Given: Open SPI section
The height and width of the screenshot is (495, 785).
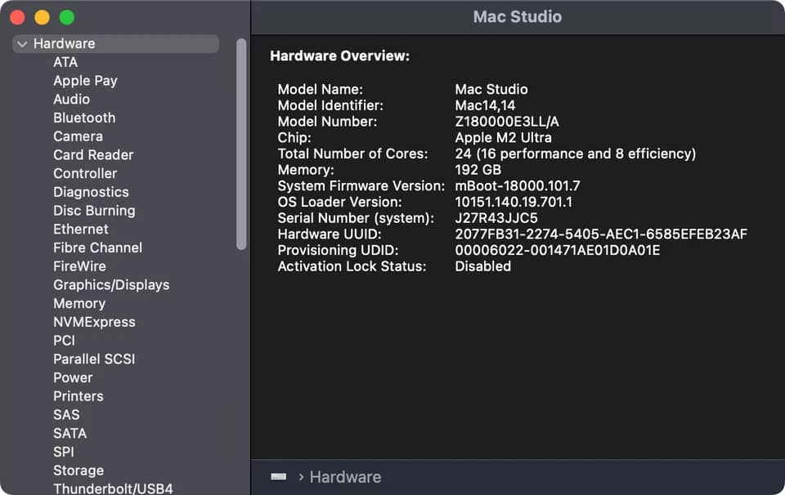Looking at the screenshot, I should (x=64, y=452).
